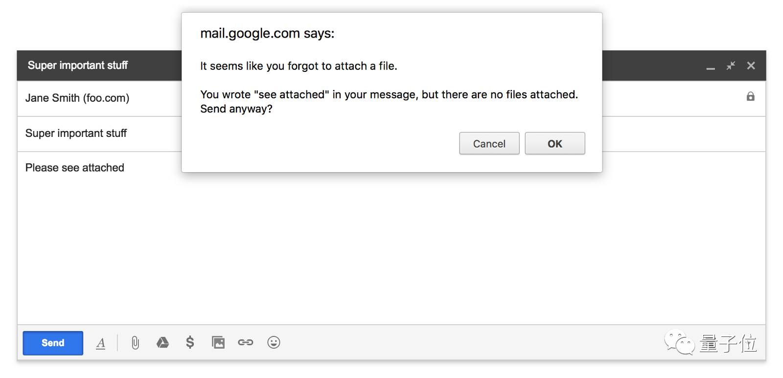Click the mail.google.com says dialog heading
The image size is (783, 378).
(x=267, y=33)
